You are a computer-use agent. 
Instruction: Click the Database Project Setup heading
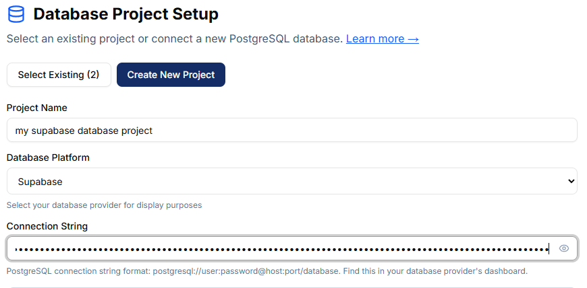pos(125,13)
